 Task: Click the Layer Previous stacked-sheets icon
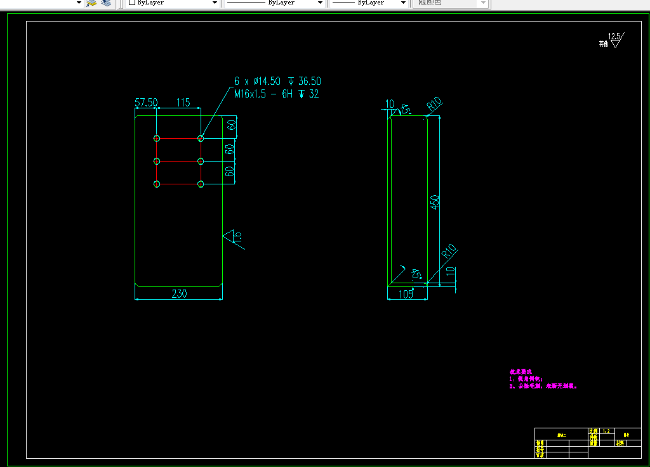106,3
